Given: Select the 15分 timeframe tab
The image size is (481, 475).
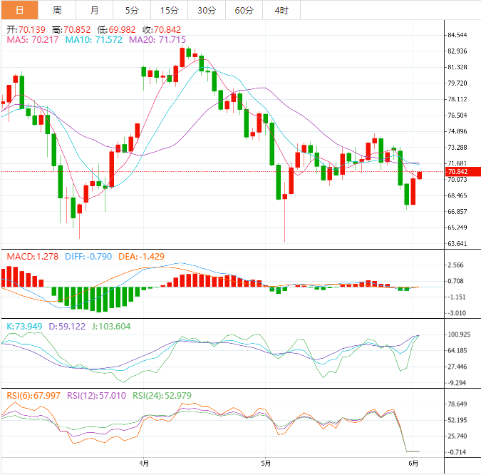Looking at the screenshot, I should [169, 10].
